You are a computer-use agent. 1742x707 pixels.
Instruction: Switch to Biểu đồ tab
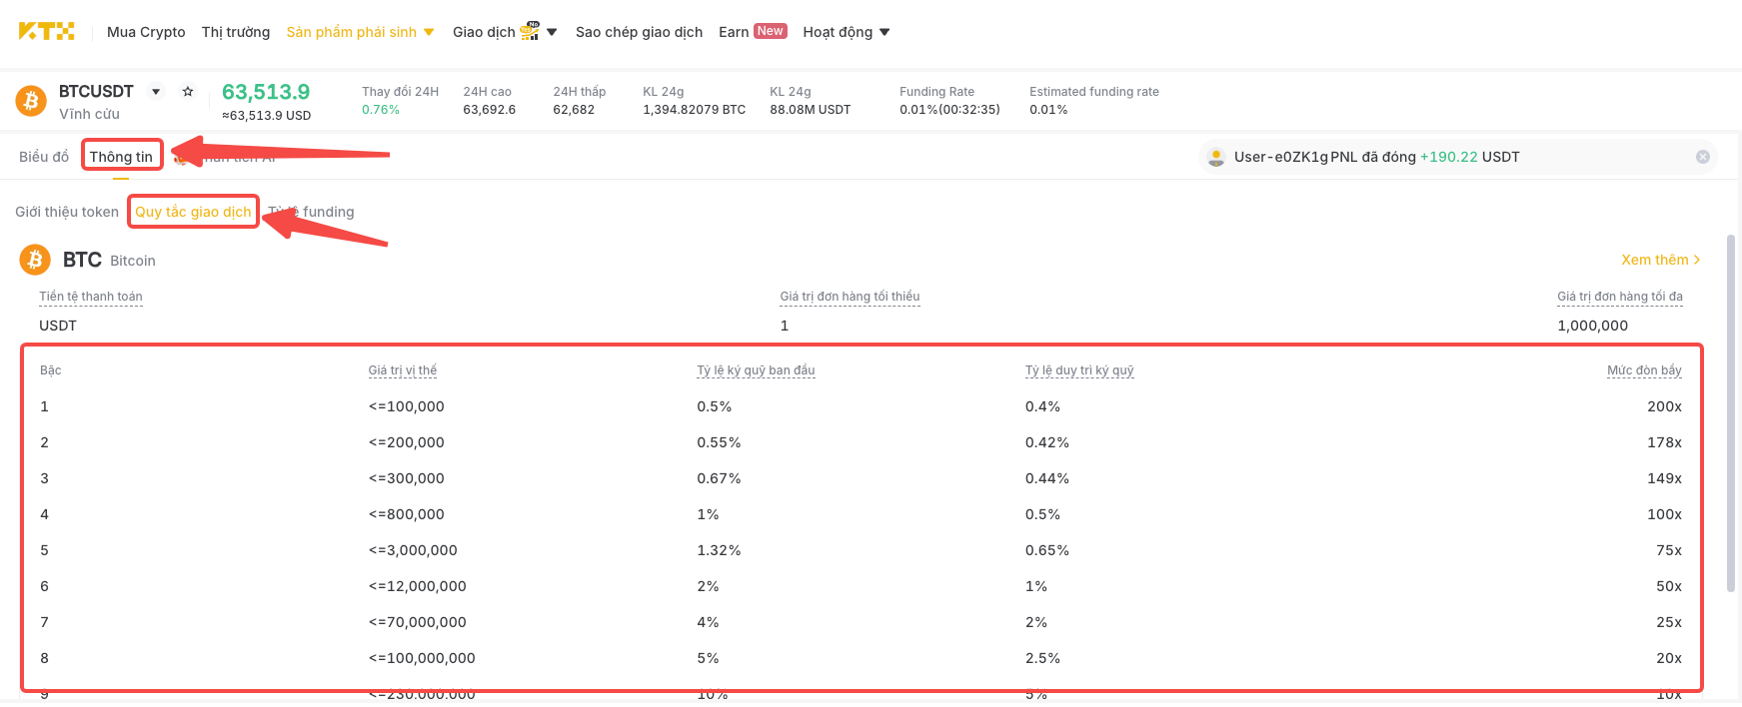pyautogui.click(x=44, y=157)
